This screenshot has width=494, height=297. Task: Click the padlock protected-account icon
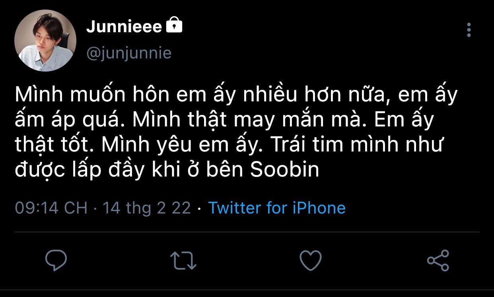click(x=174, y=25)
